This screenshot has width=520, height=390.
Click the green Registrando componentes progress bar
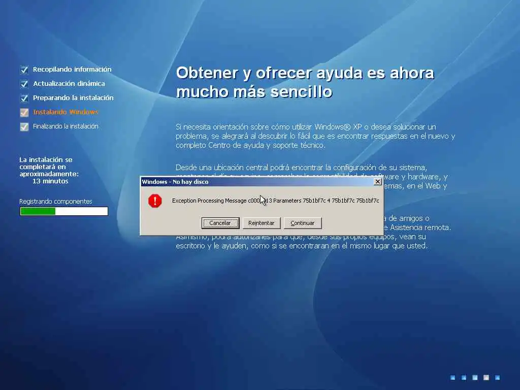tap(64, 211)
